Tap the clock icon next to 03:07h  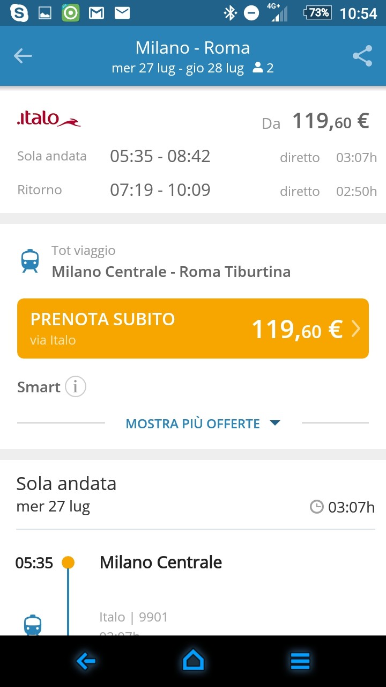(317, 507)
